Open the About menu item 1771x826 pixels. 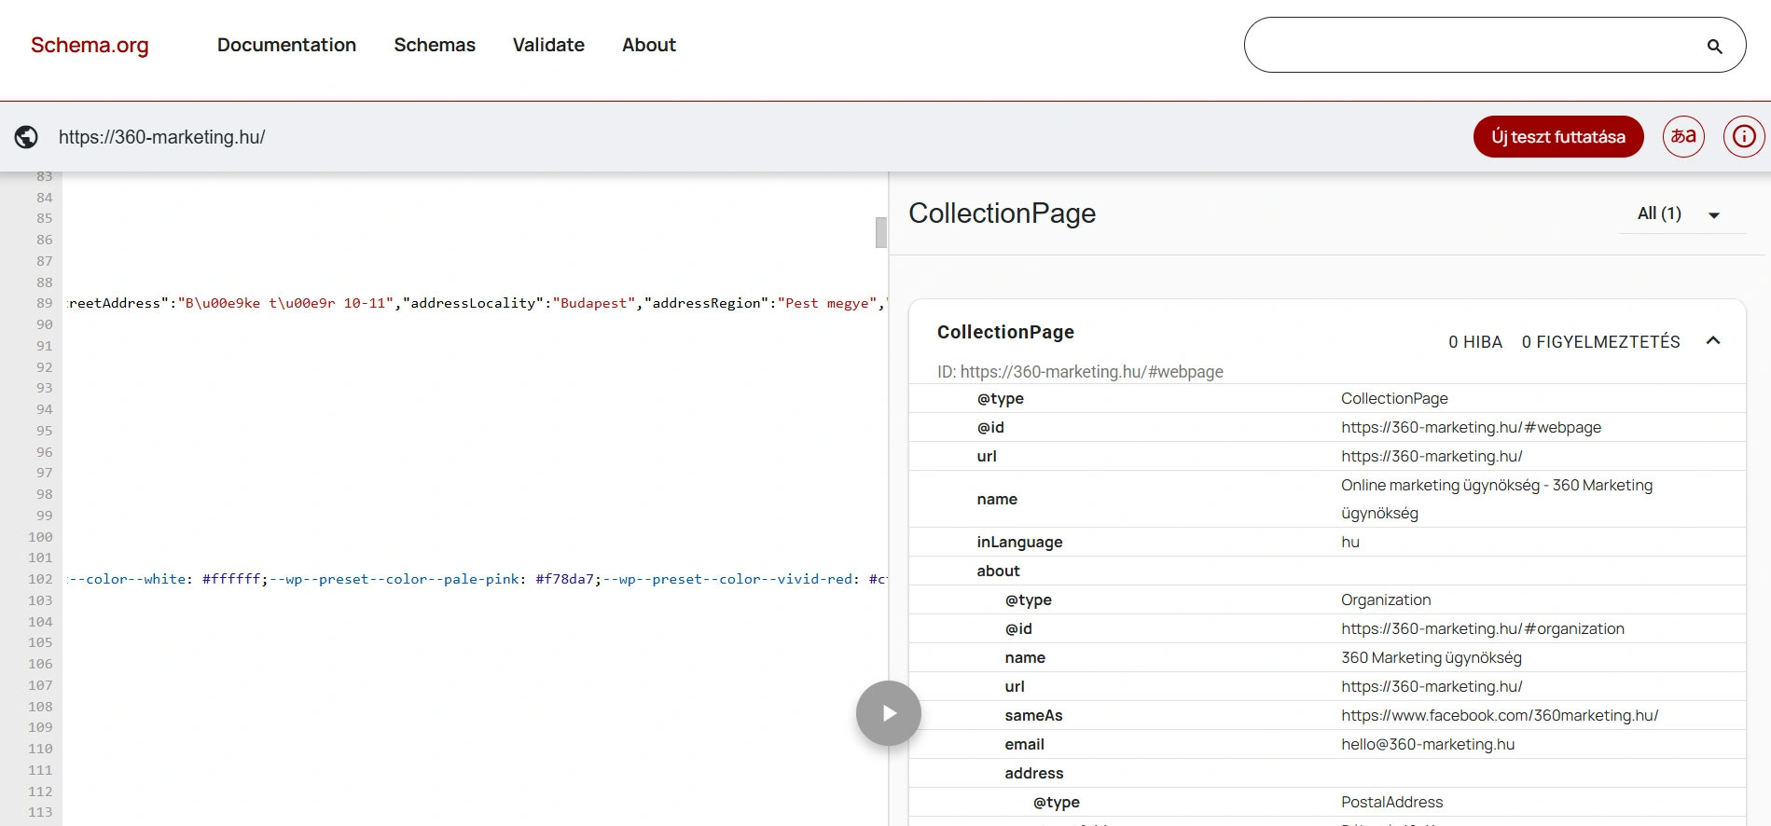coord(649,45)
